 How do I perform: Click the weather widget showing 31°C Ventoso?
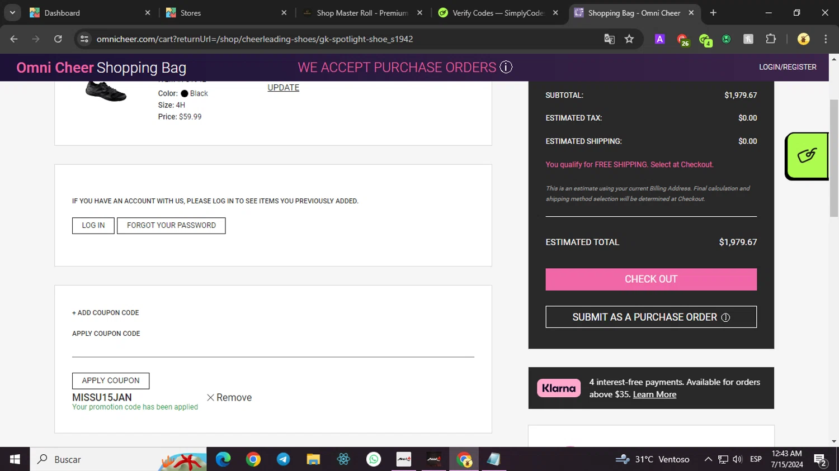653,459
